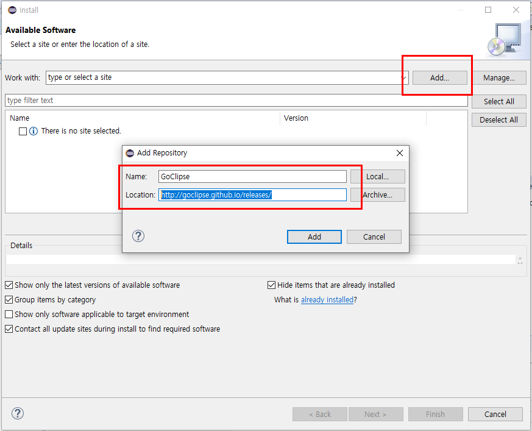Click the Add... button next to Work with
The height and width of the screenshot is (431, 532).
pyautogui.click(x=440, y=77)
